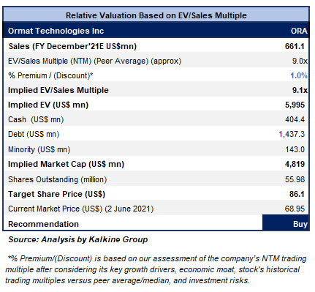Click the EV/Sales Multiple peer average row label

pos(94,61)
